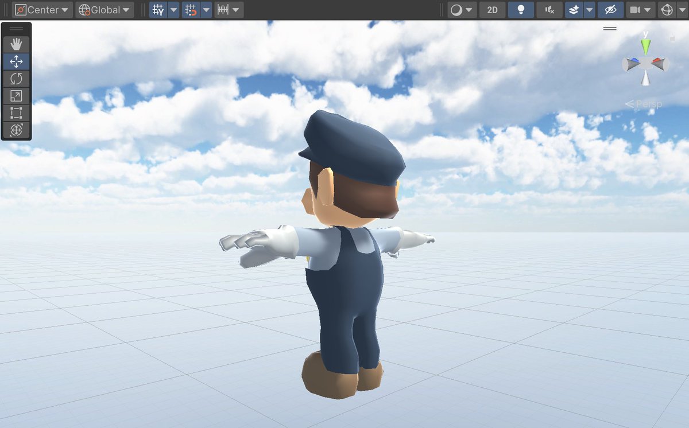The width and height of the screenshot is (689, 428).
Task: Select the Scale tool
Action: 16,96
